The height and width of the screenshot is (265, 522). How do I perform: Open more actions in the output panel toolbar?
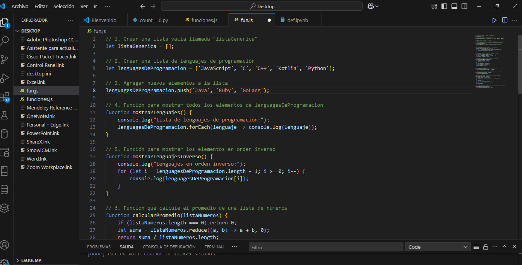pyautogui.click(x=495, y=247)
